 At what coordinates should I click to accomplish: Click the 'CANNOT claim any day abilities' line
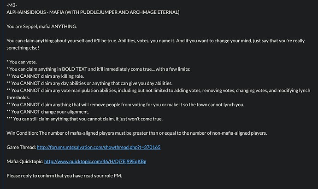(x=89, y=83)
